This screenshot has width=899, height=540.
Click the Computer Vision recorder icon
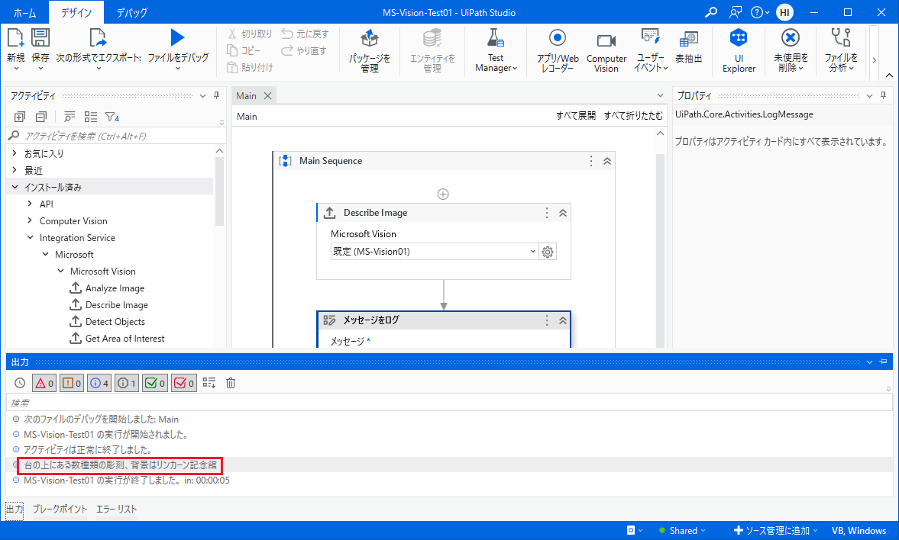(606, 40)
